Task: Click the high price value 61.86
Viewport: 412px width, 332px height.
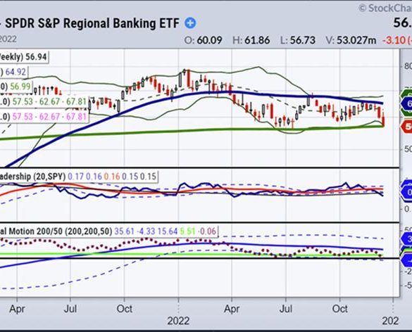Action: (257, 40)
